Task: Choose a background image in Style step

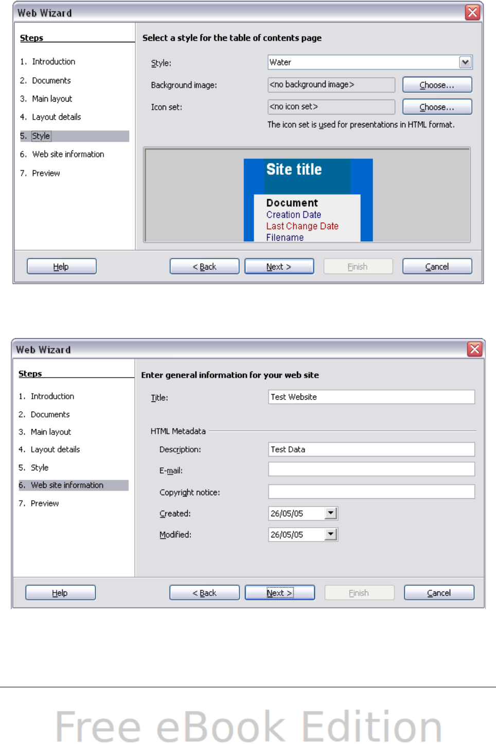Action: pos(437,85)
